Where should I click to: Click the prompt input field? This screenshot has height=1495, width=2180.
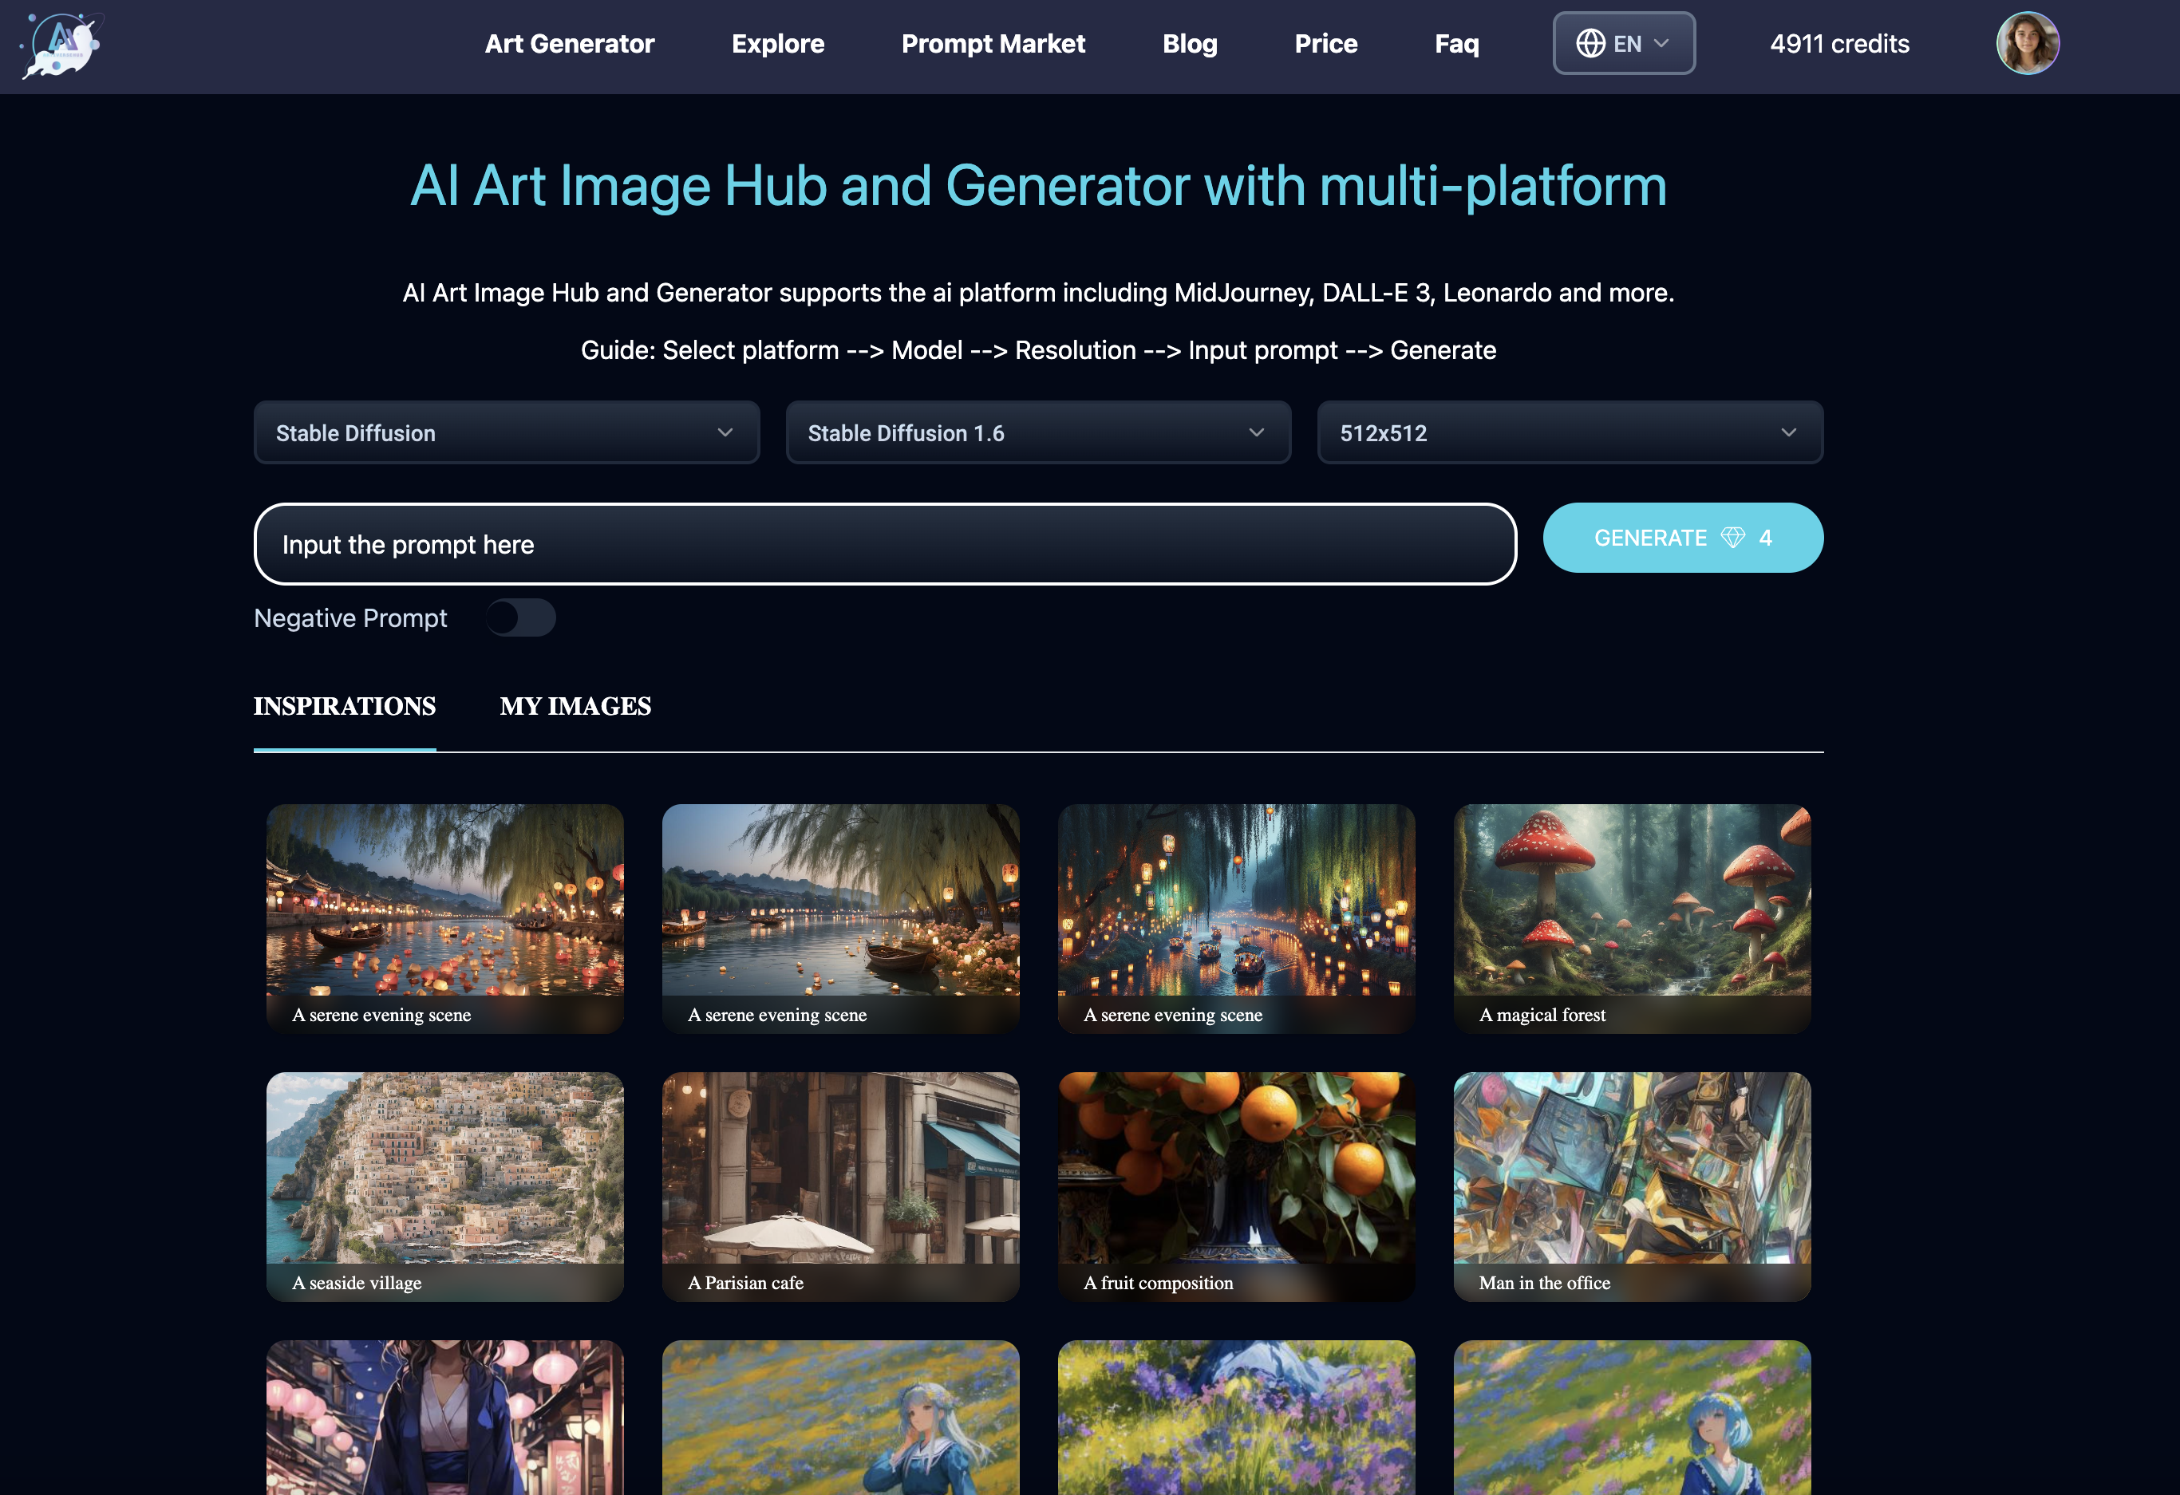(885, 544)
